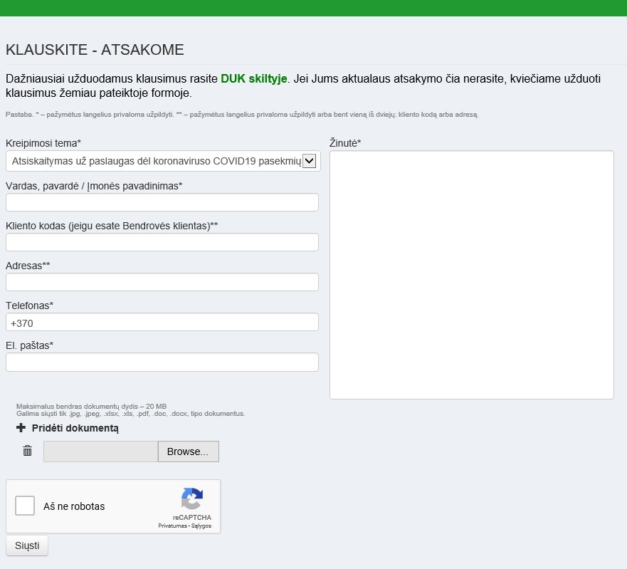The width and height of the screenshot is (627, 569).
Task: Open the reCAPTCHA 'Sąlygos' link
Action: [201, 526]
